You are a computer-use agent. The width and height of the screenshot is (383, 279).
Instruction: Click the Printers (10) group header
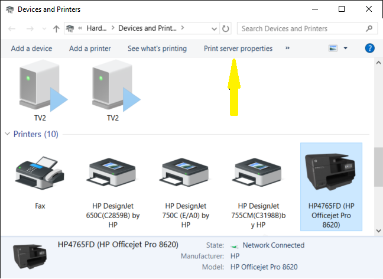[35, 134]
